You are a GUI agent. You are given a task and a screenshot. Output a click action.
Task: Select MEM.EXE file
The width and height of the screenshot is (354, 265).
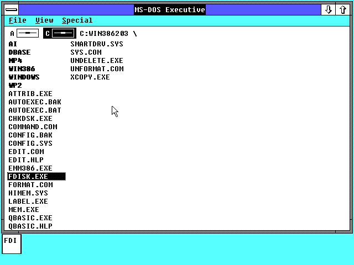[x=24, y=210]
